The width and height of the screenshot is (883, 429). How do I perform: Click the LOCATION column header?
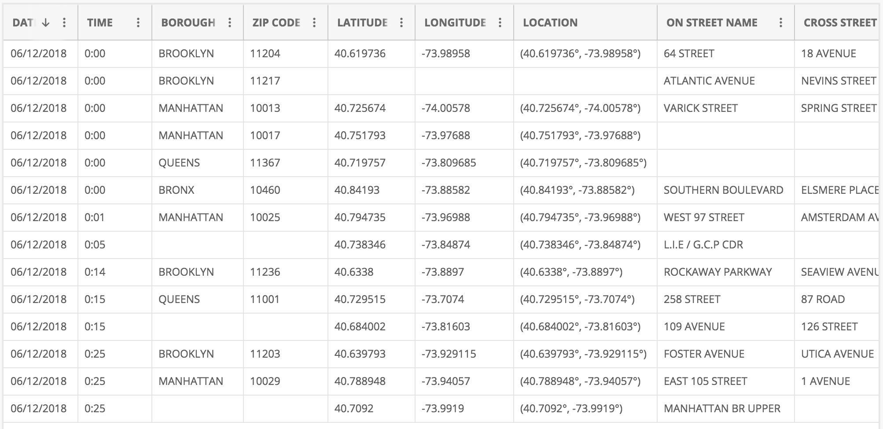pos(550,23)
